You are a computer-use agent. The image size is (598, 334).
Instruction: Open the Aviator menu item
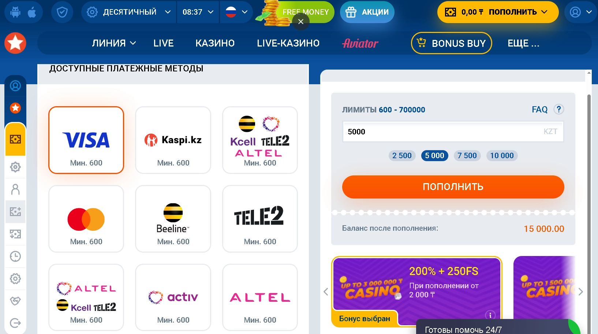coord(360,43)
